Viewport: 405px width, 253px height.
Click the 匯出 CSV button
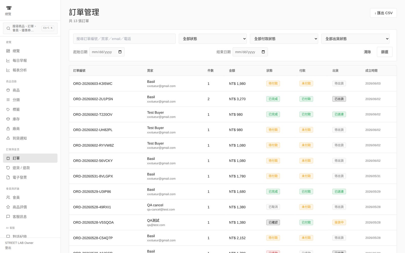tap(383, 13)
